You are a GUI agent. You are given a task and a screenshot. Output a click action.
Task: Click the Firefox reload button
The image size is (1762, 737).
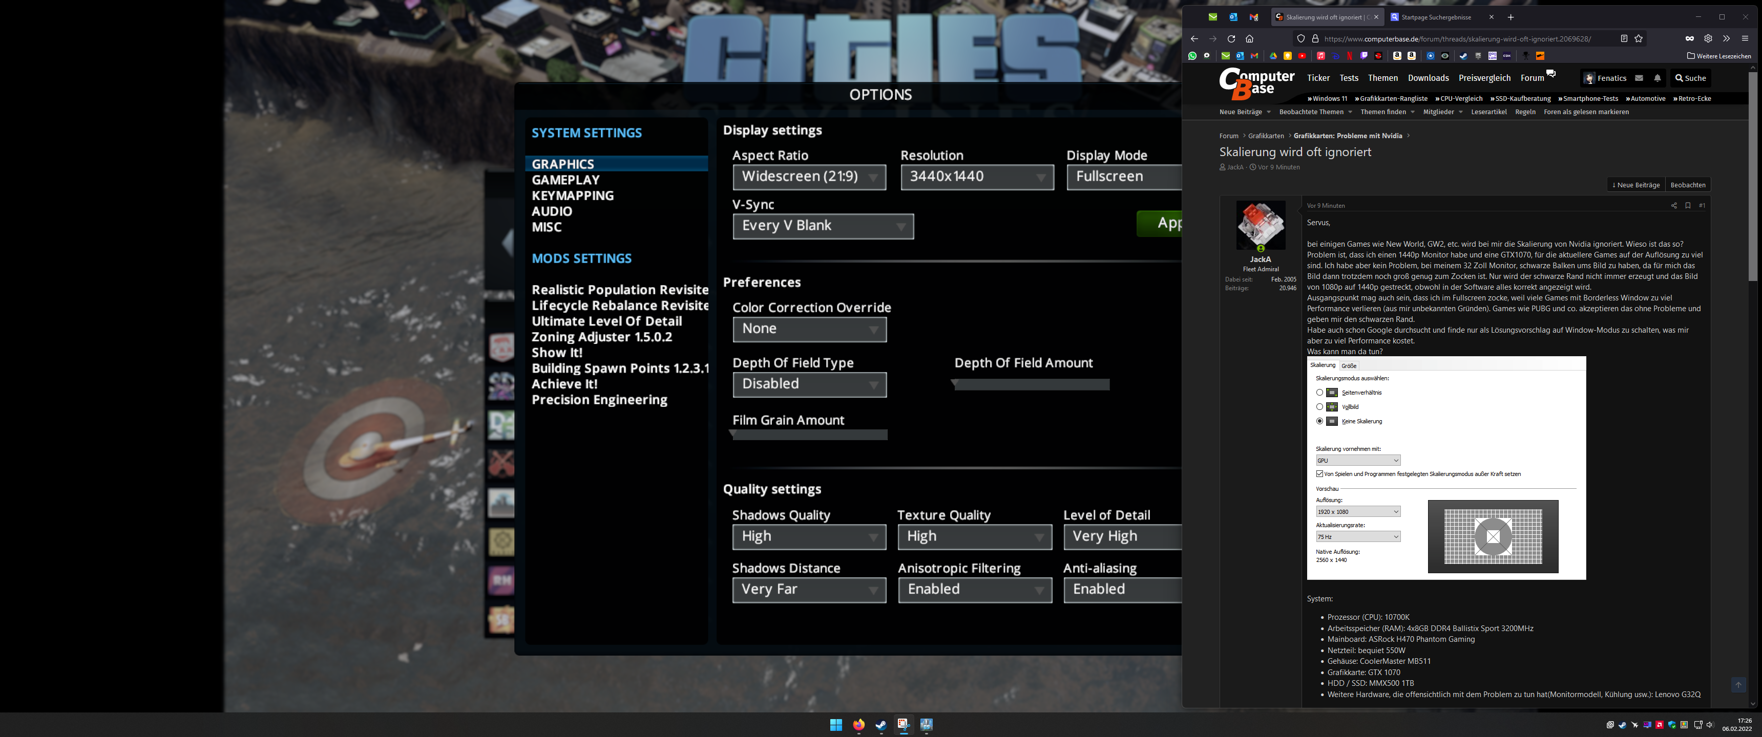point(1231,39)
